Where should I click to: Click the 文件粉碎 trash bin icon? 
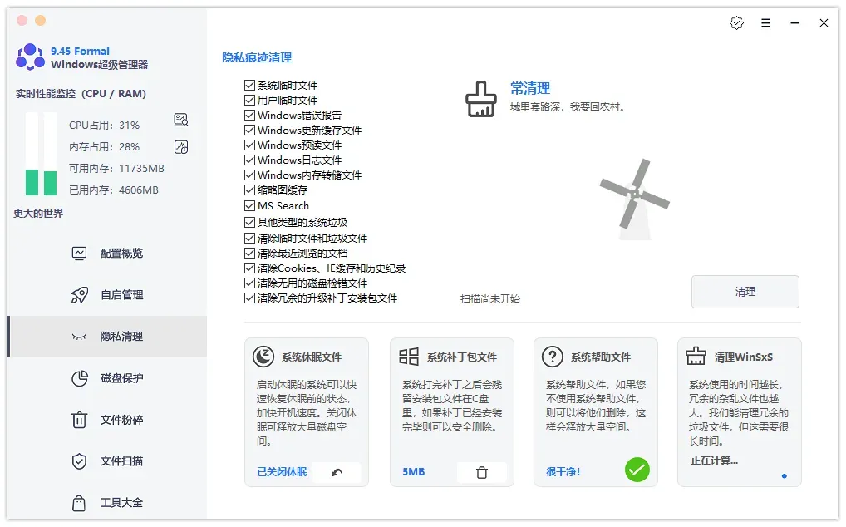(x=79, y=420)
